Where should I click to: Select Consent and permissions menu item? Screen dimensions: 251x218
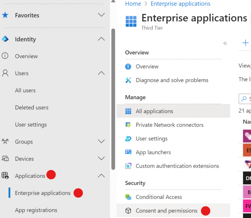click(x=166, y=211)
